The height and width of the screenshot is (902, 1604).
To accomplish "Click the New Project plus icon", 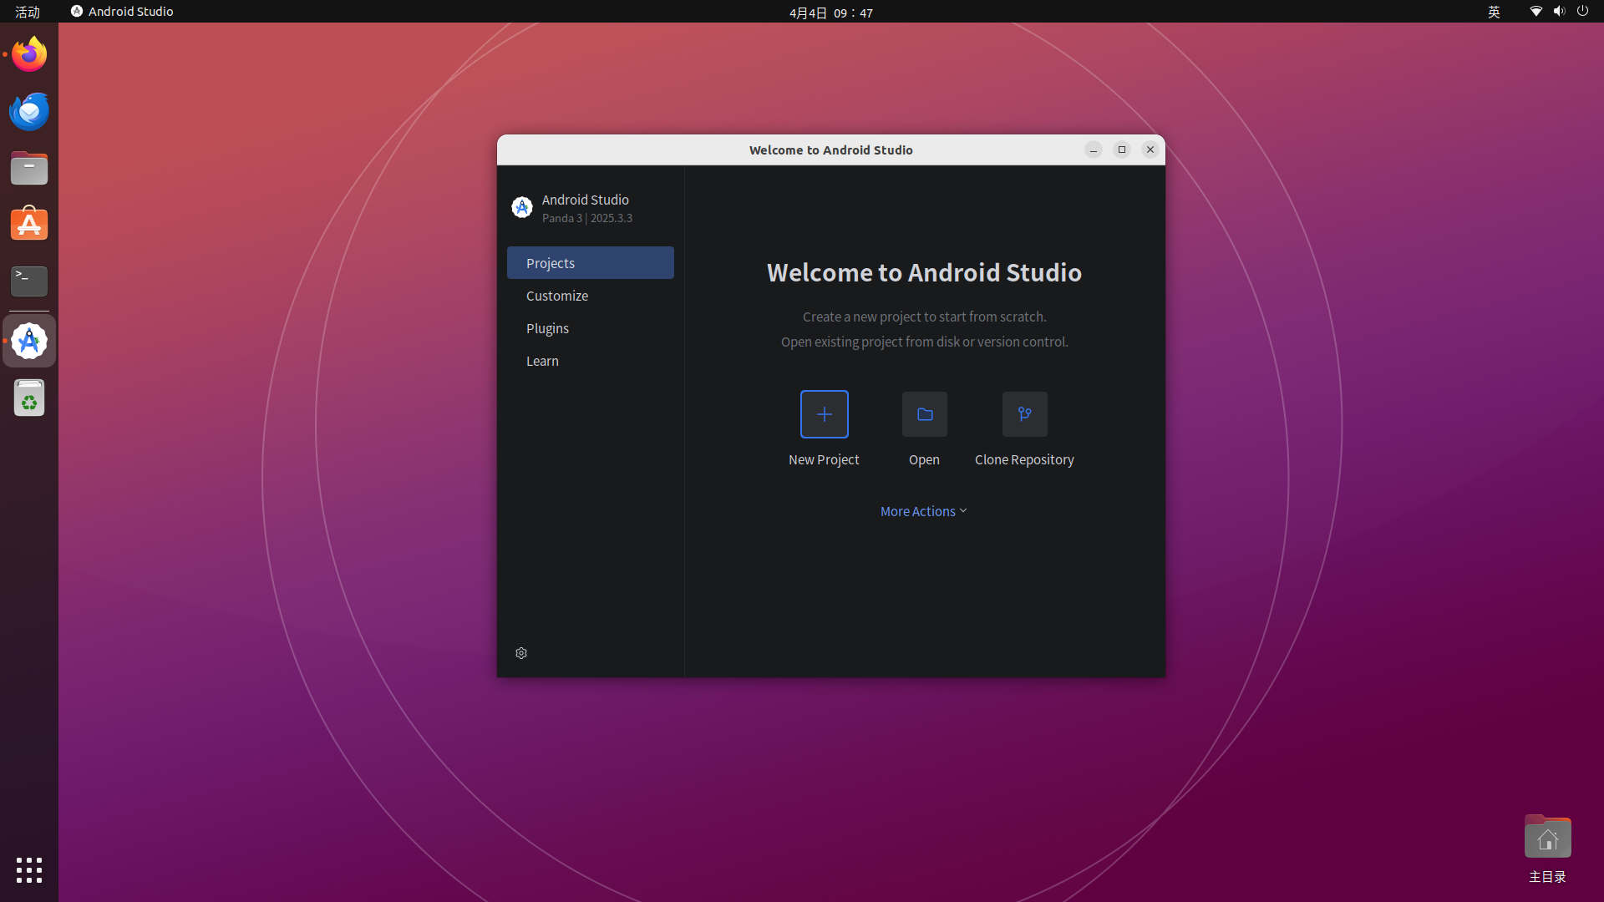I will point(824,414).
